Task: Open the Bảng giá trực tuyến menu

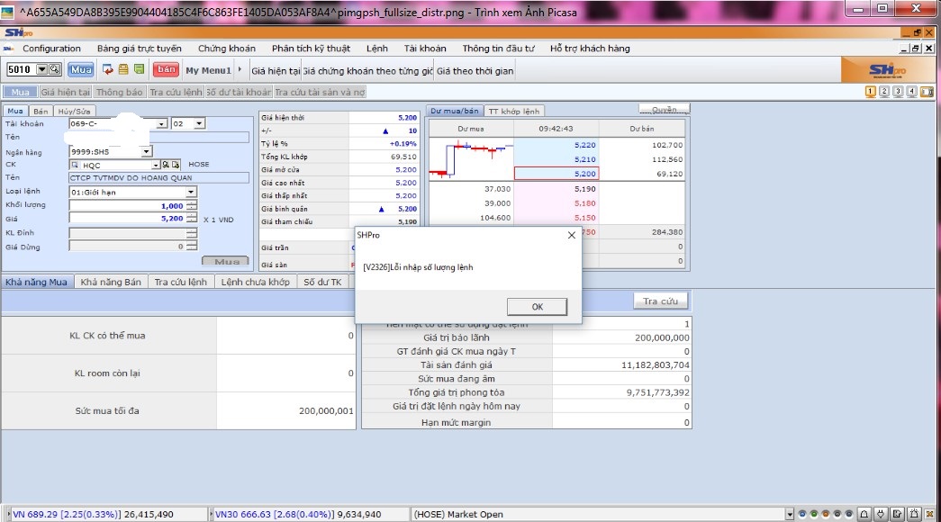Action: 140,49
